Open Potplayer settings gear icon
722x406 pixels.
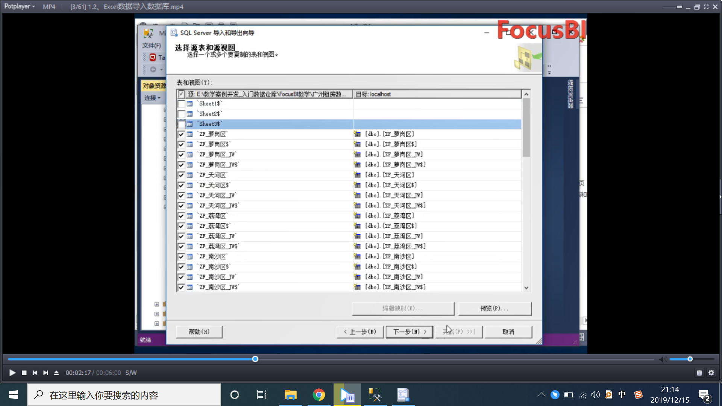pos(711,373)
